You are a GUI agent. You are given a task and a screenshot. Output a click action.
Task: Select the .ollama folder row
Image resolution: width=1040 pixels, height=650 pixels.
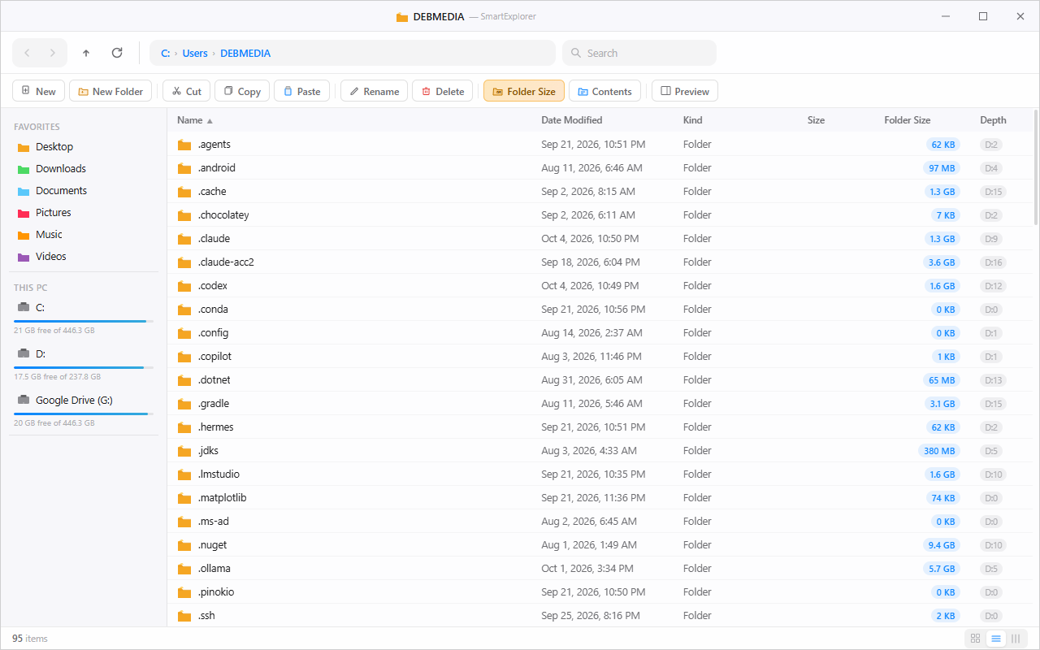[600, 569]
